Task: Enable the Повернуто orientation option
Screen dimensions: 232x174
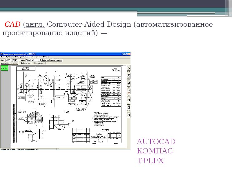Action: [x=46, y=60]
